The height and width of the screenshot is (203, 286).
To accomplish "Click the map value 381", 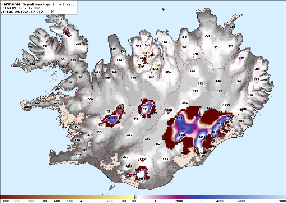I will coord(185,103).
